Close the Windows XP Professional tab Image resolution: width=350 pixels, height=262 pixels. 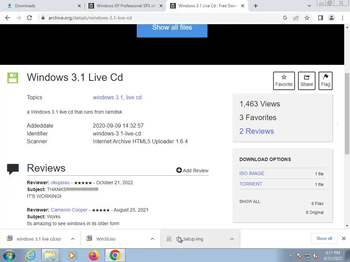click(161, 6)
